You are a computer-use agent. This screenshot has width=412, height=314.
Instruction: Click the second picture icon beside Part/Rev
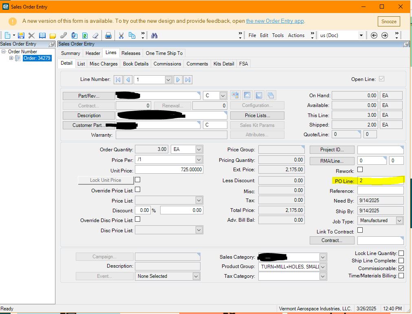(x=247, y=95)
